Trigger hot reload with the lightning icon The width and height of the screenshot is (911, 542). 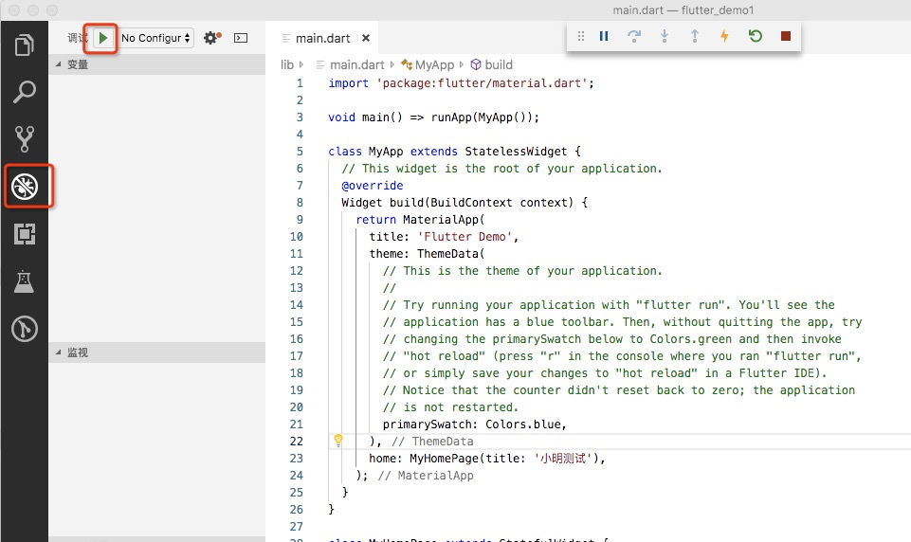[724, 36]
